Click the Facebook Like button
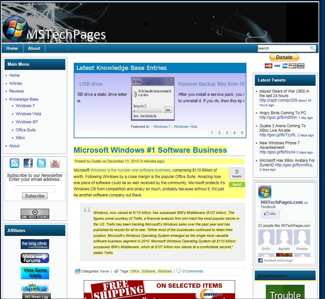Viewport: 325px width, 299px height. click(270, 214)
